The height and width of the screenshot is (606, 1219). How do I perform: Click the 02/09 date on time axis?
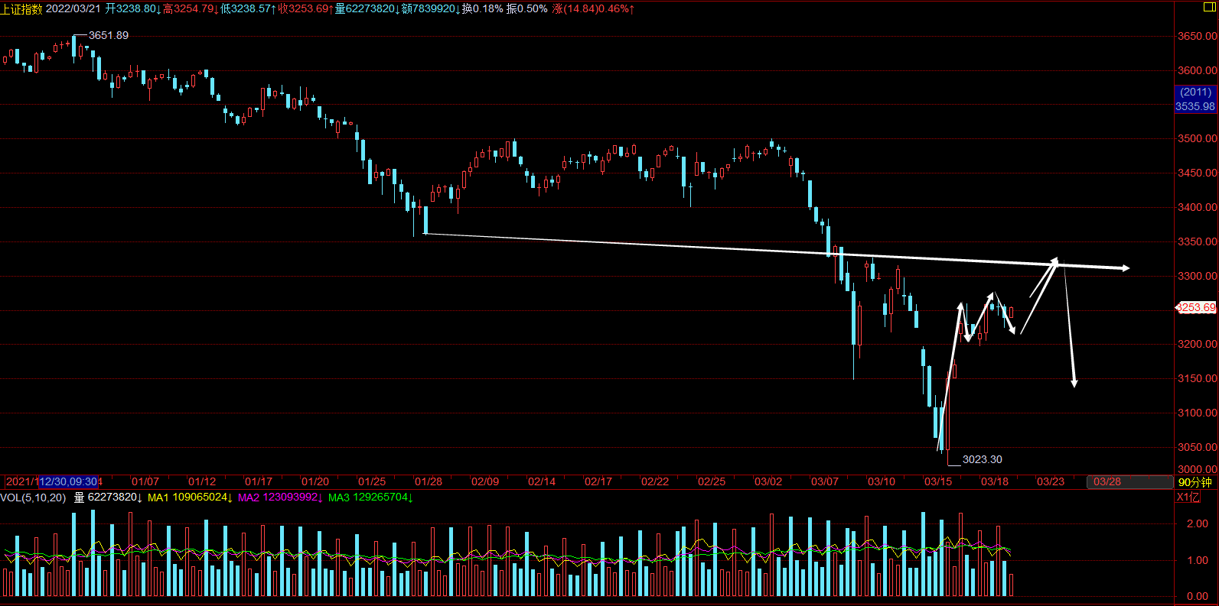[x=485, y=482]
